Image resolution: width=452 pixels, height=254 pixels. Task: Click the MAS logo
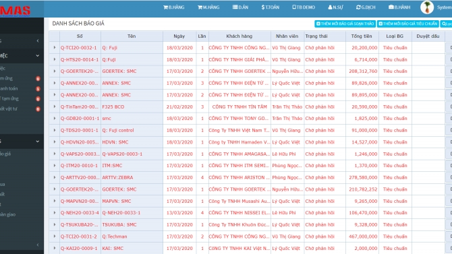(15, 11)
